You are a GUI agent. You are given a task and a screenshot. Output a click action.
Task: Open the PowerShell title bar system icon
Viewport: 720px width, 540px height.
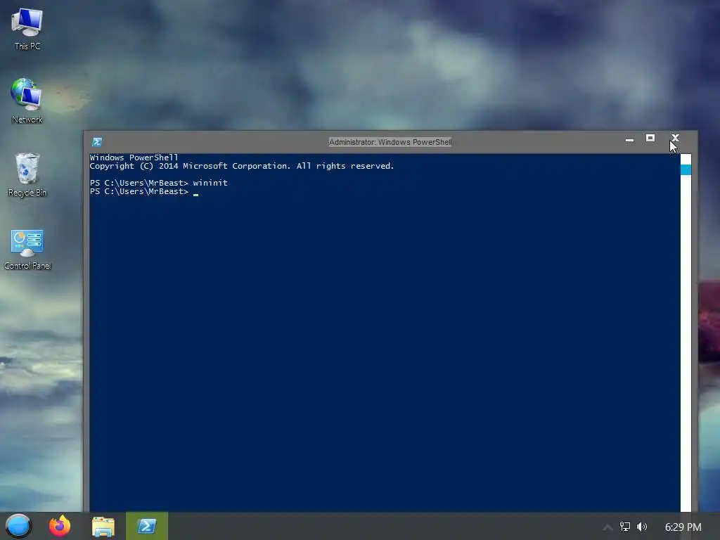[x=97, y=142]
